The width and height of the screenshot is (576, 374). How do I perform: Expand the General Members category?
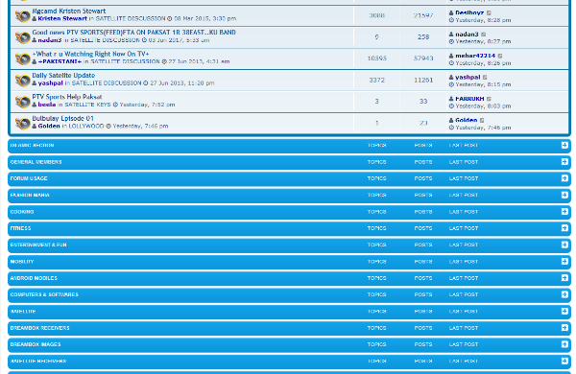pos(564,162)
